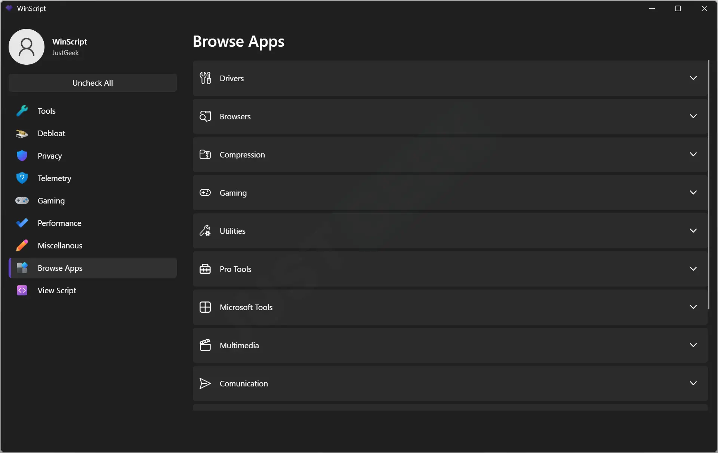Click the vertical scrollbar of the app list
Viewport: 718px width, 453px height.
tap(709, 185)
